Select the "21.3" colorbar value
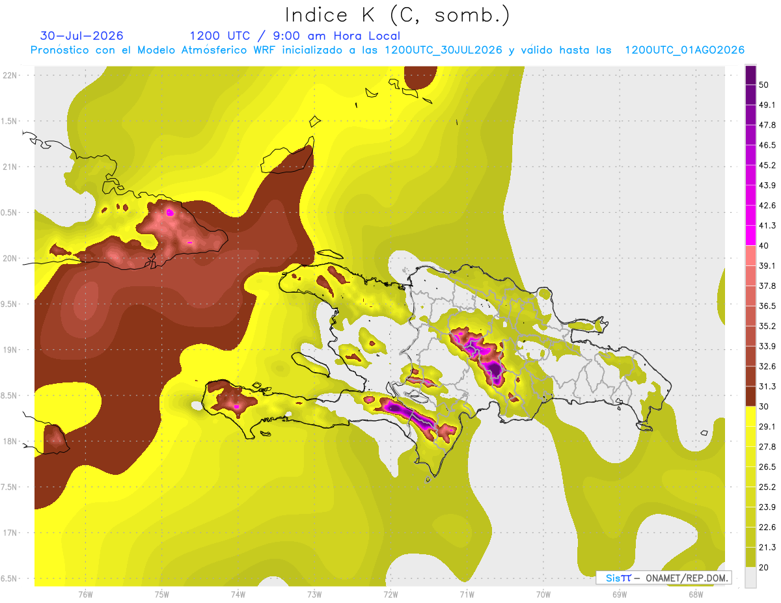781x603 pixels. click(x=767, y=548)
